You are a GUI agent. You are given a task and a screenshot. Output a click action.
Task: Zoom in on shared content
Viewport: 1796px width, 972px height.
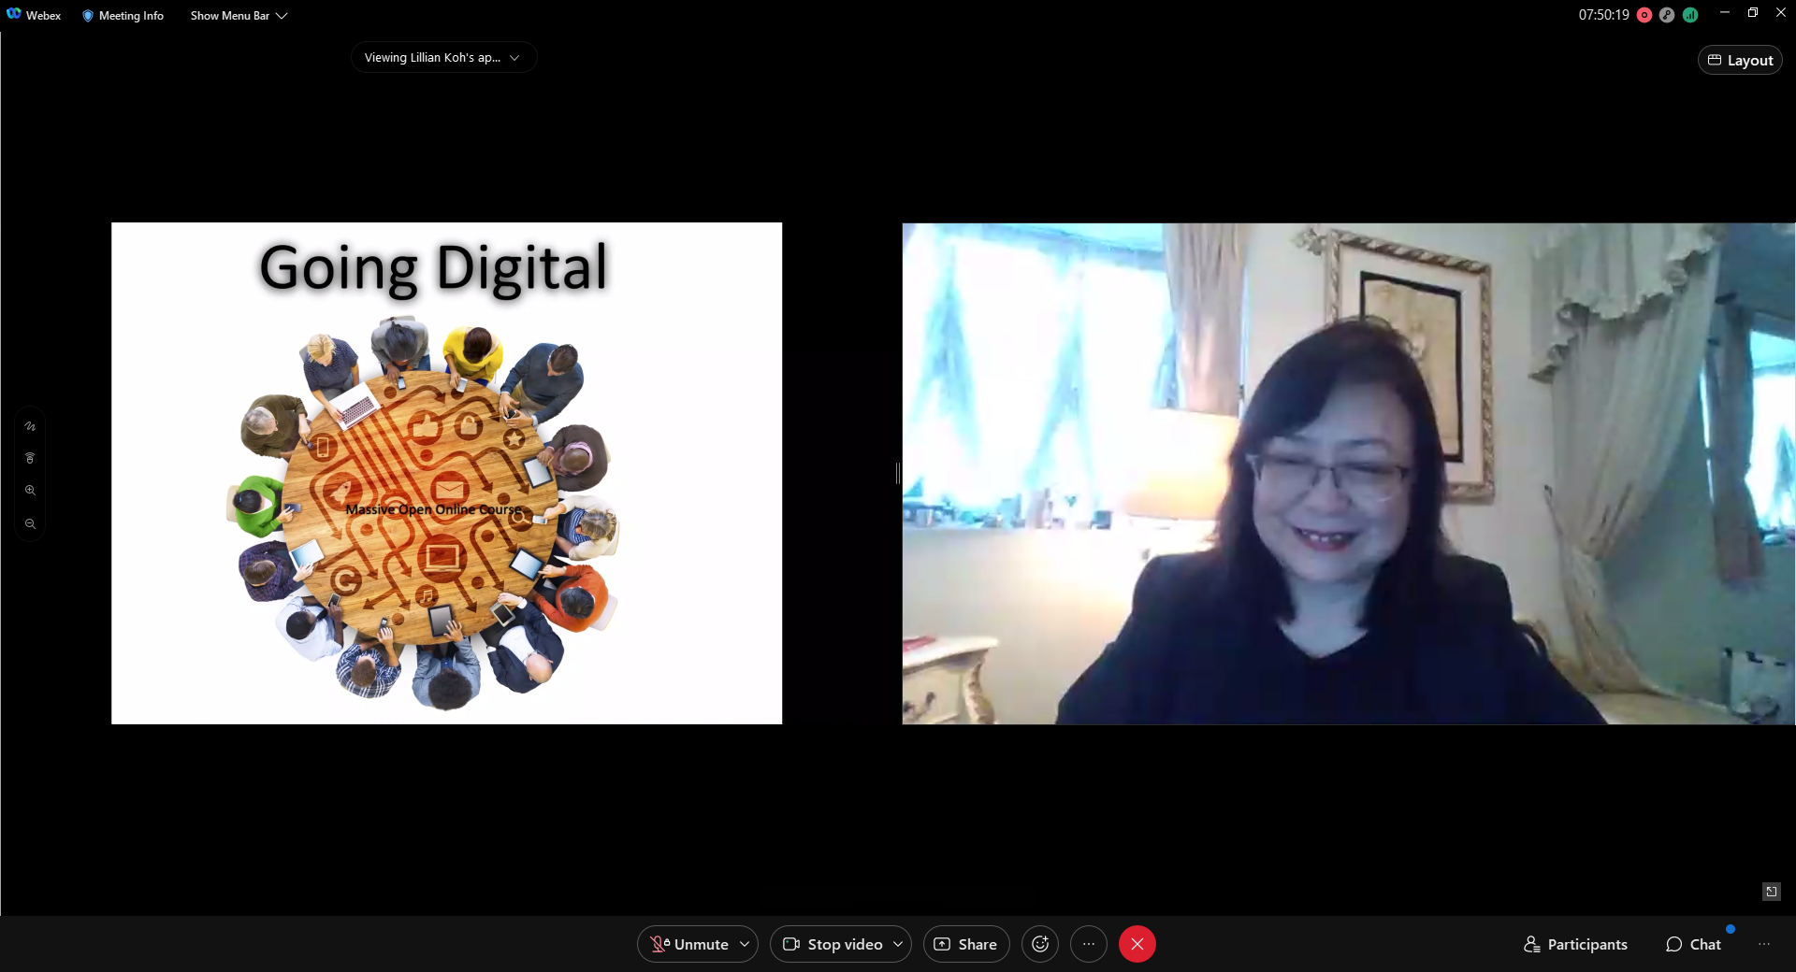30,491
